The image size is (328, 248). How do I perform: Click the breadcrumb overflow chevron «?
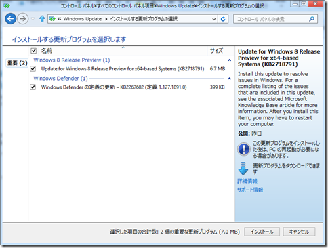pyautogui.click(x=59, y=19)
